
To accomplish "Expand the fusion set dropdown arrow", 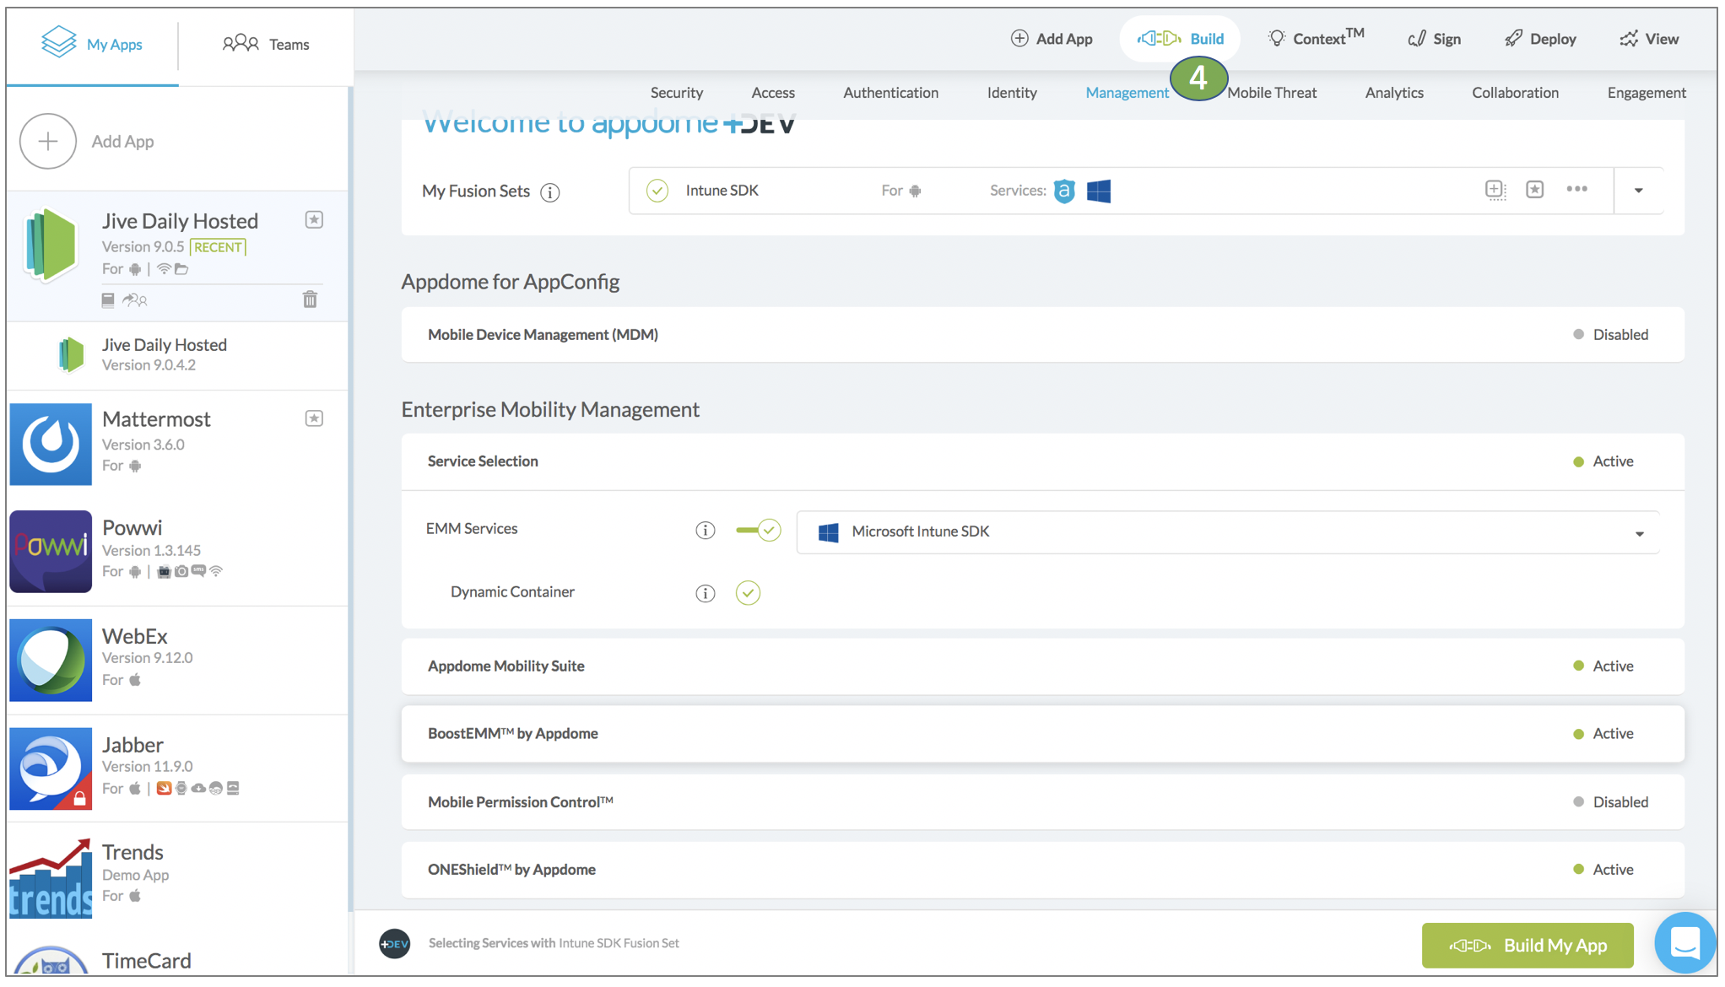I will point(1638,191).
